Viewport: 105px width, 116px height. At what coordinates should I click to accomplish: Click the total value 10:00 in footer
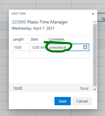pyautogui.click(x=18, y=88)
